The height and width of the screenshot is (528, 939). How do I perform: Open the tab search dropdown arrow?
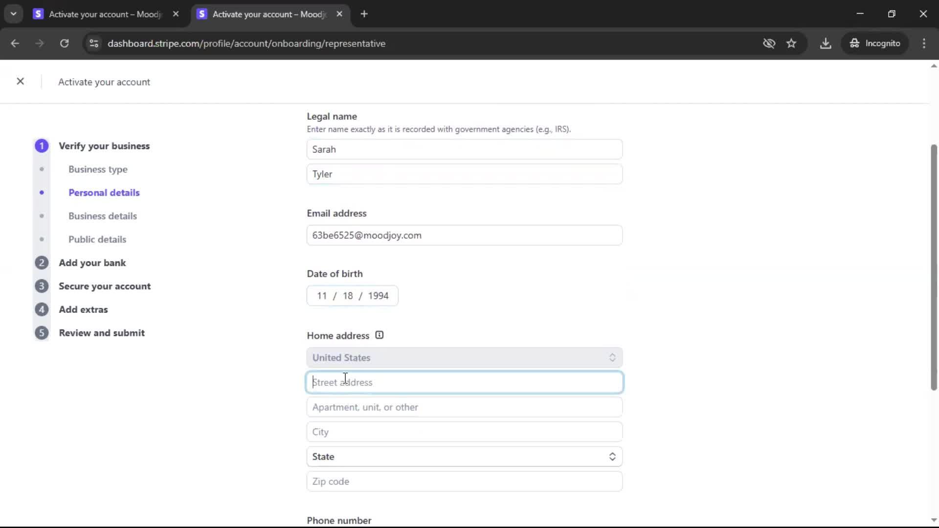coord(14,14)
